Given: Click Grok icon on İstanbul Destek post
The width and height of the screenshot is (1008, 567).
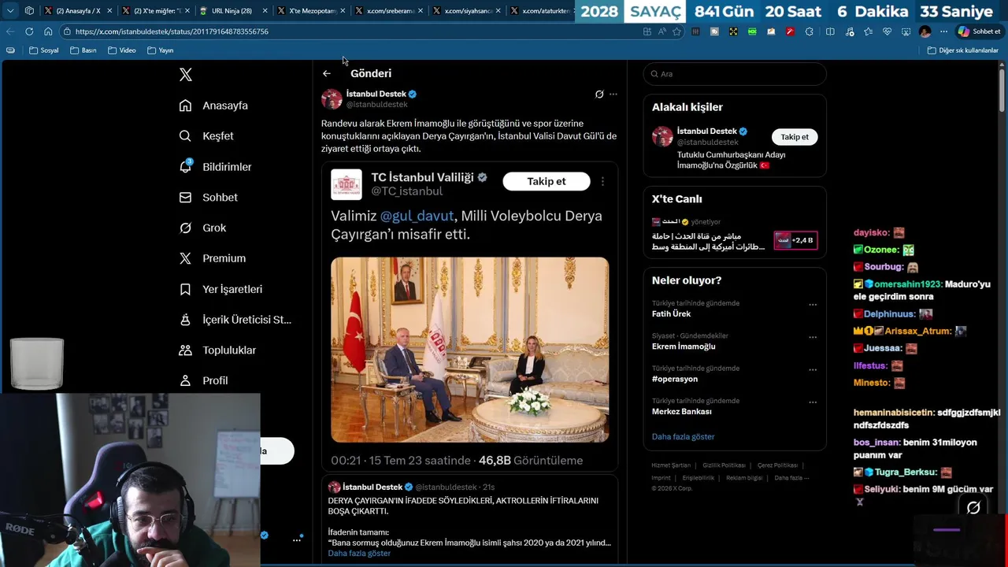Looking at the screenshot, I should pyautogui.click(x=599, y=94).
